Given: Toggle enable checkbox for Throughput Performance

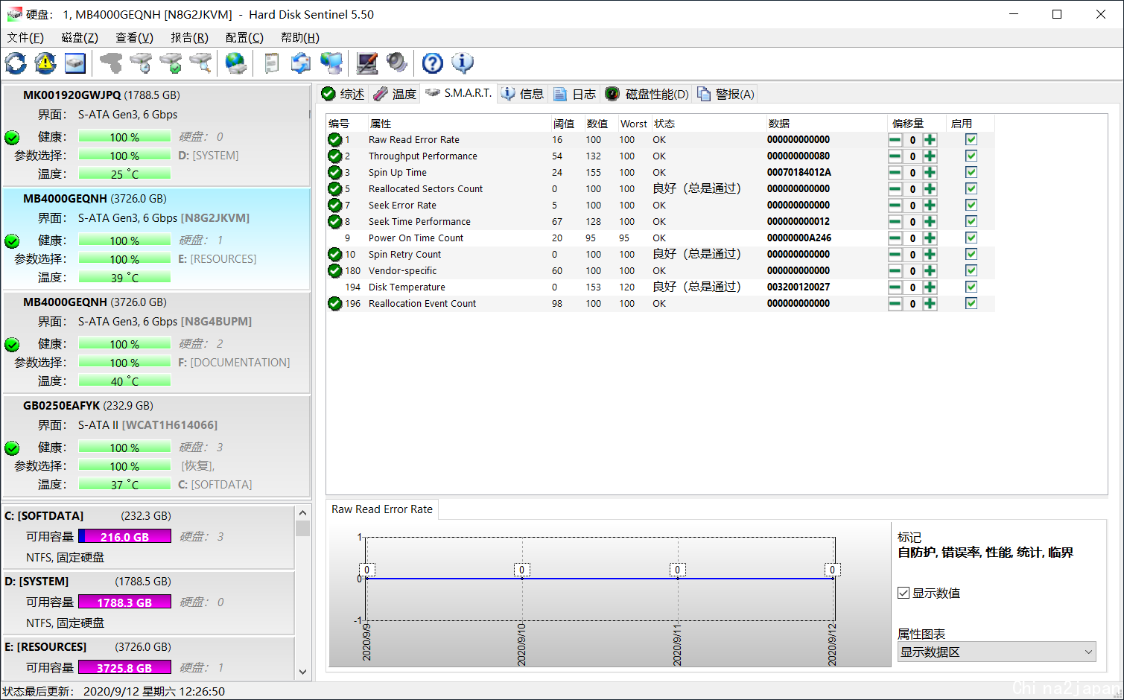Looking at the screenshot, I should pyautogui.click(x=971, y=156).
